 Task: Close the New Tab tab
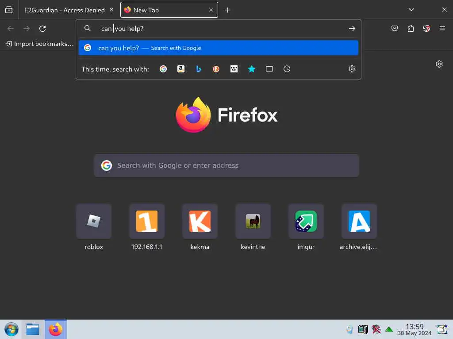click(x=211, y=10)
